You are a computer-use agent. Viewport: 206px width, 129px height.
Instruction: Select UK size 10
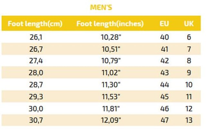[189, 85]
